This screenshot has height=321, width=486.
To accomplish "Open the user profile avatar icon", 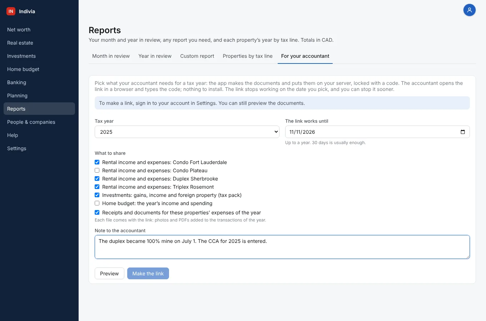I will pyautogui.click(x=470, y=10).
